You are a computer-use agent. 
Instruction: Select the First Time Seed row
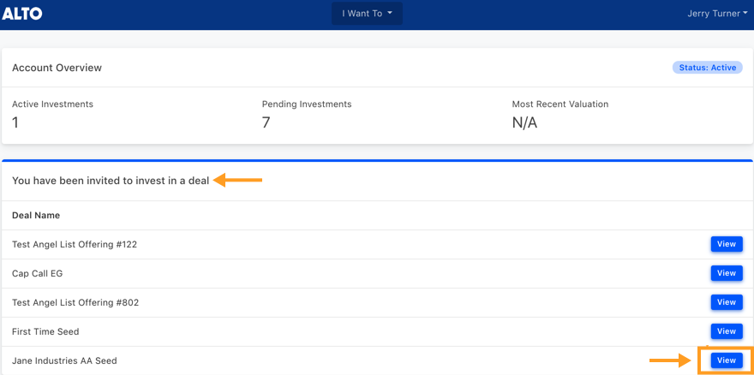377,331
